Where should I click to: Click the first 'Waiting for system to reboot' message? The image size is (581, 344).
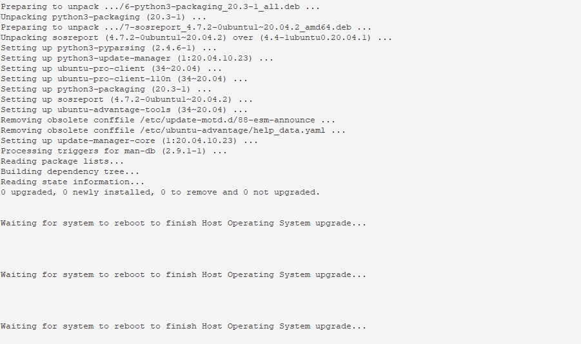(x=183, y=224)
